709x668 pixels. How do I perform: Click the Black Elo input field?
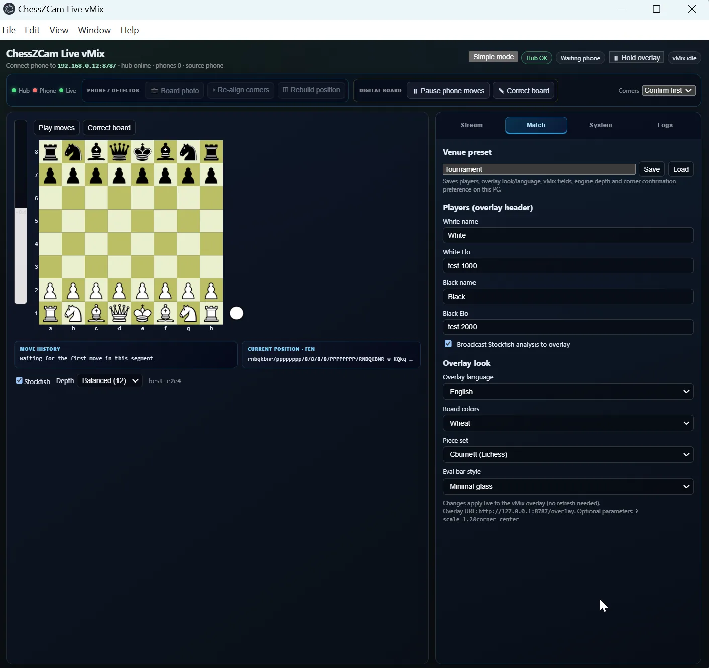pyautogui.click(x=568, y=327)
